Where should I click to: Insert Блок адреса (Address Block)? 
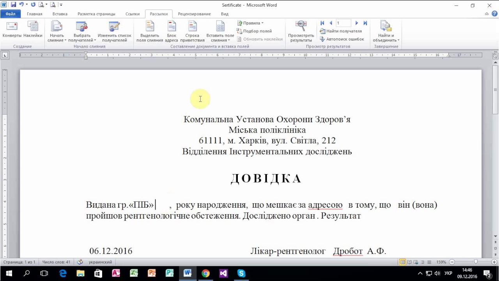tap(172, 32)
